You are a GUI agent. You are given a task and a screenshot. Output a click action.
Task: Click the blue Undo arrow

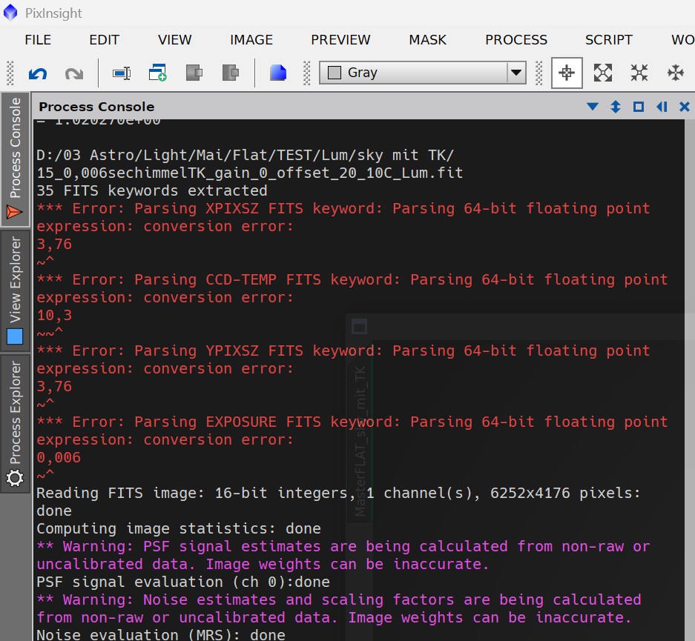click(x=38, y=73)
